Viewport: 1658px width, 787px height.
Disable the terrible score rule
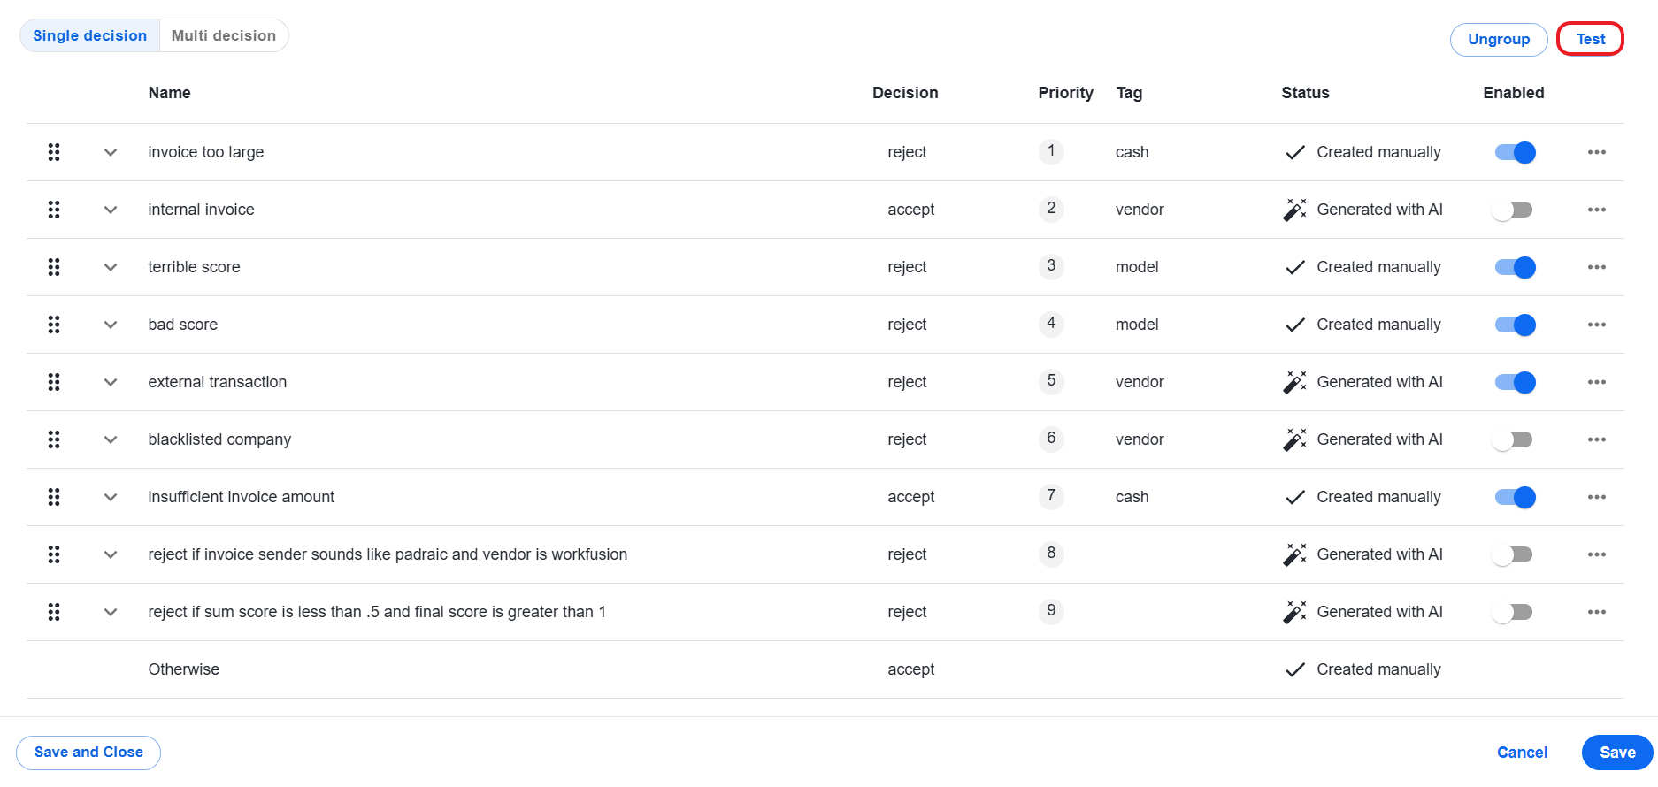[1515, 267]
